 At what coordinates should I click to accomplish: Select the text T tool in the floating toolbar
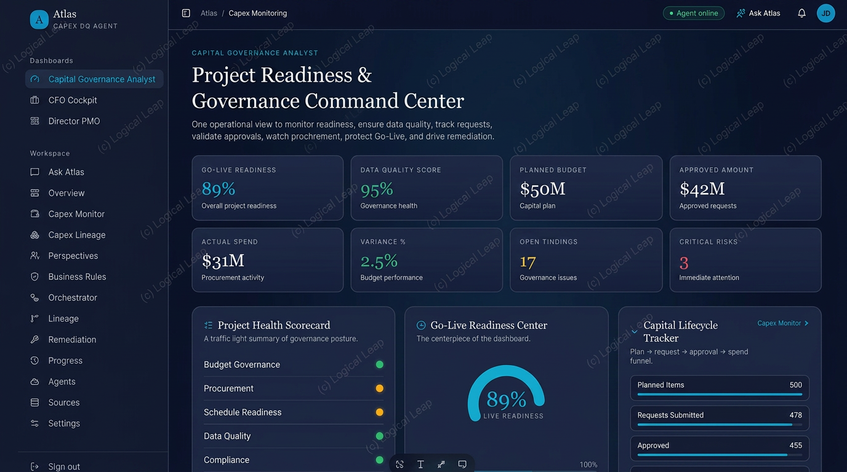click(x=420, y=465)
